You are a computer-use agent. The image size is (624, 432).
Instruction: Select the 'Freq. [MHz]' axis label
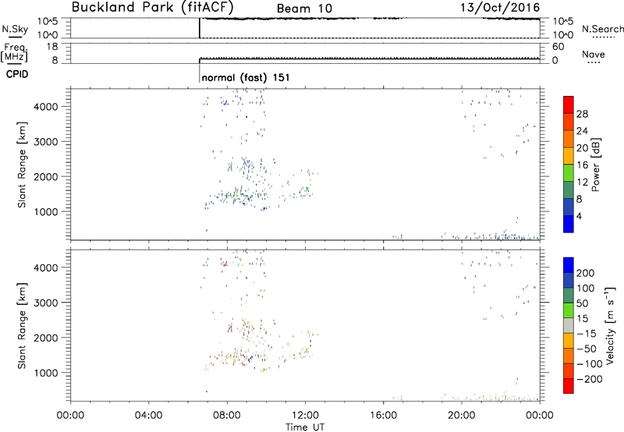tap(14, 52)
